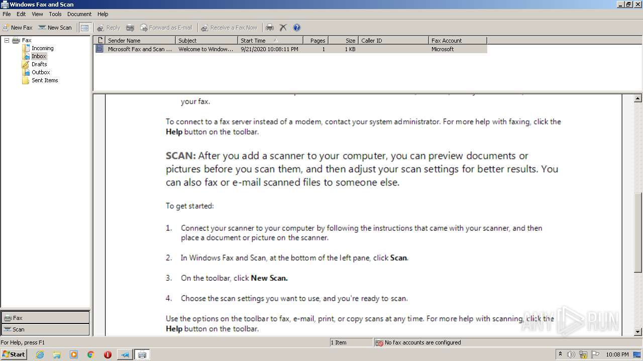
Task: Click the preview pane scrollbar thumb
Action: [x=638, y=233]
